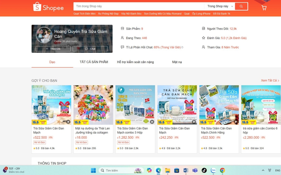Play video on the Chính Hãng product card
281x175 pixels.
click(x=236, y=122)
